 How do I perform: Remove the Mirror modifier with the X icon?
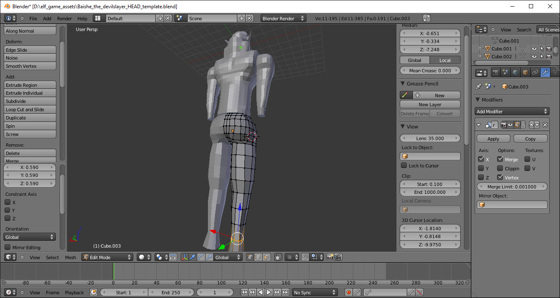(545, 125)
